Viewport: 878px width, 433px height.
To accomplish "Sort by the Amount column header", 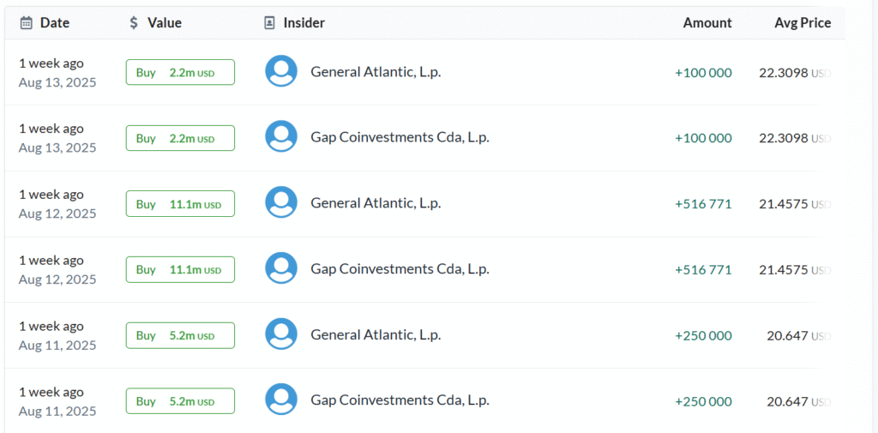I will coord(707,23).
